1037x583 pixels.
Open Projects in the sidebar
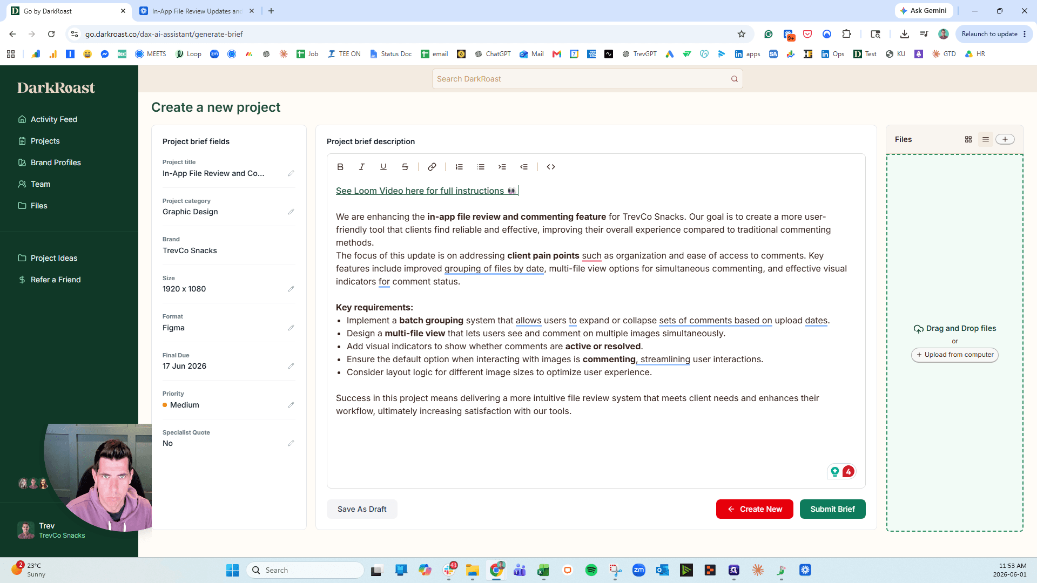39,141
